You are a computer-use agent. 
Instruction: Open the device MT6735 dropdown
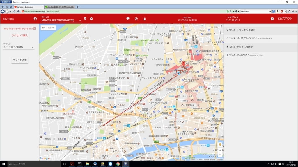click(61, 20)
